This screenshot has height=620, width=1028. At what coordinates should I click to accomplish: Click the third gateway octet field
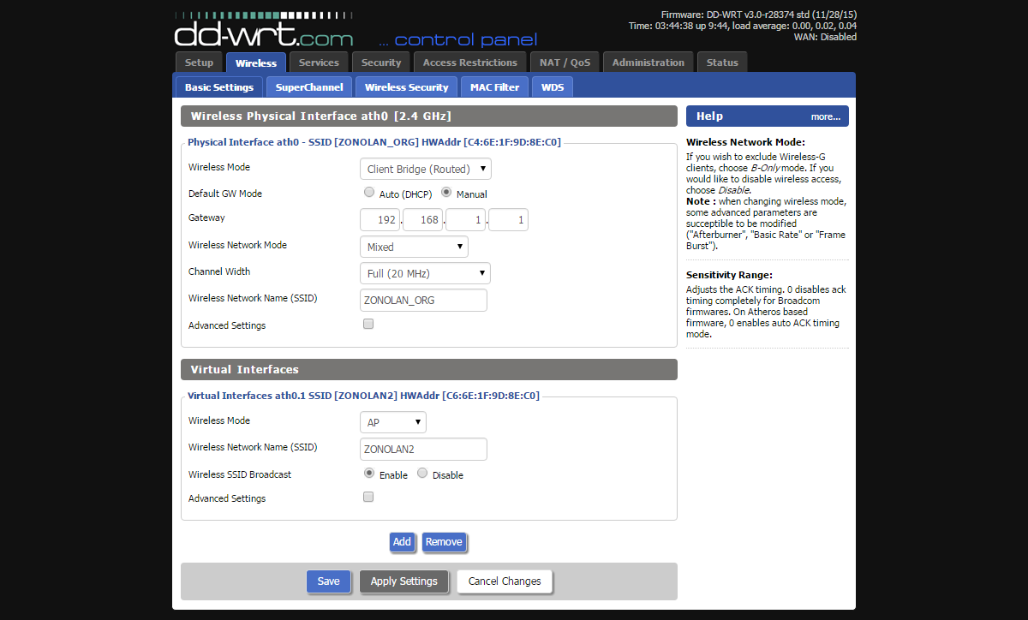pos(465,220)
